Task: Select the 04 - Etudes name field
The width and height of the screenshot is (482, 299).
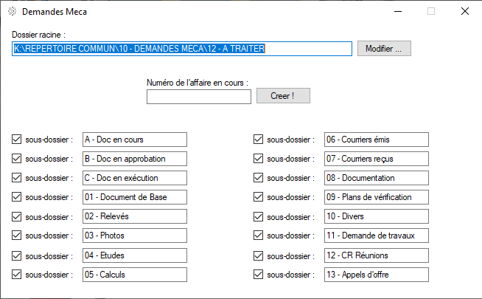Action: coord(135,255)
